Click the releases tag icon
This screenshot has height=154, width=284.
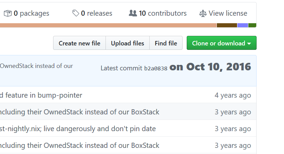[76, 13]
